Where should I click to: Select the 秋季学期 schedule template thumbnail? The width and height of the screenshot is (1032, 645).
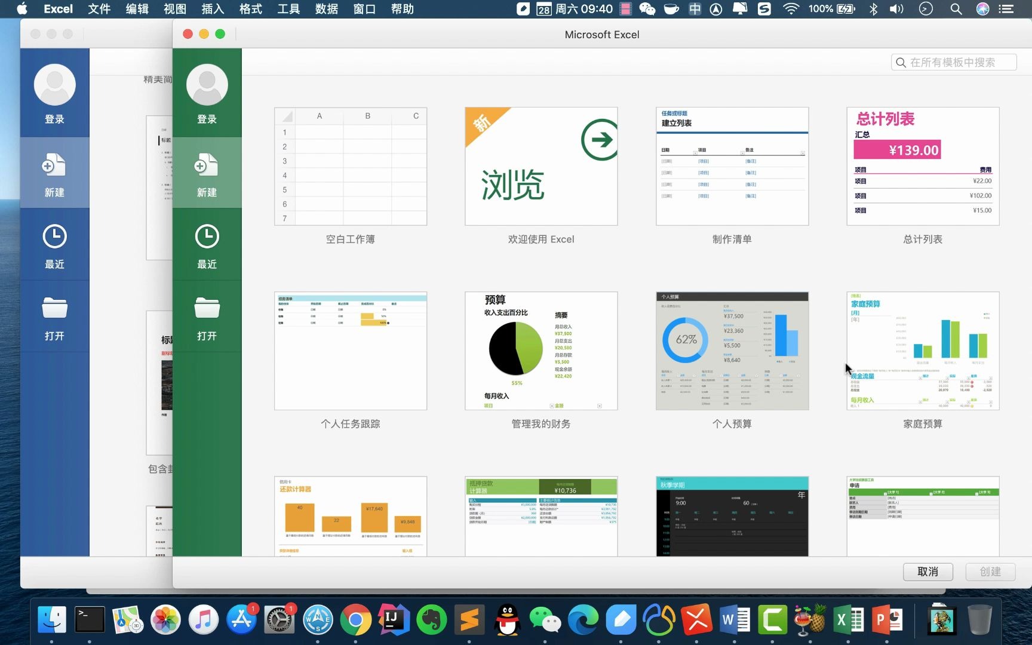tap(732, 517)
